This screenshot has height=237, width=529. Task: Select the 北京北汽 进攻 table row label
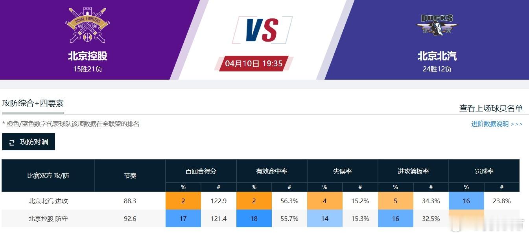click(48, 201)
